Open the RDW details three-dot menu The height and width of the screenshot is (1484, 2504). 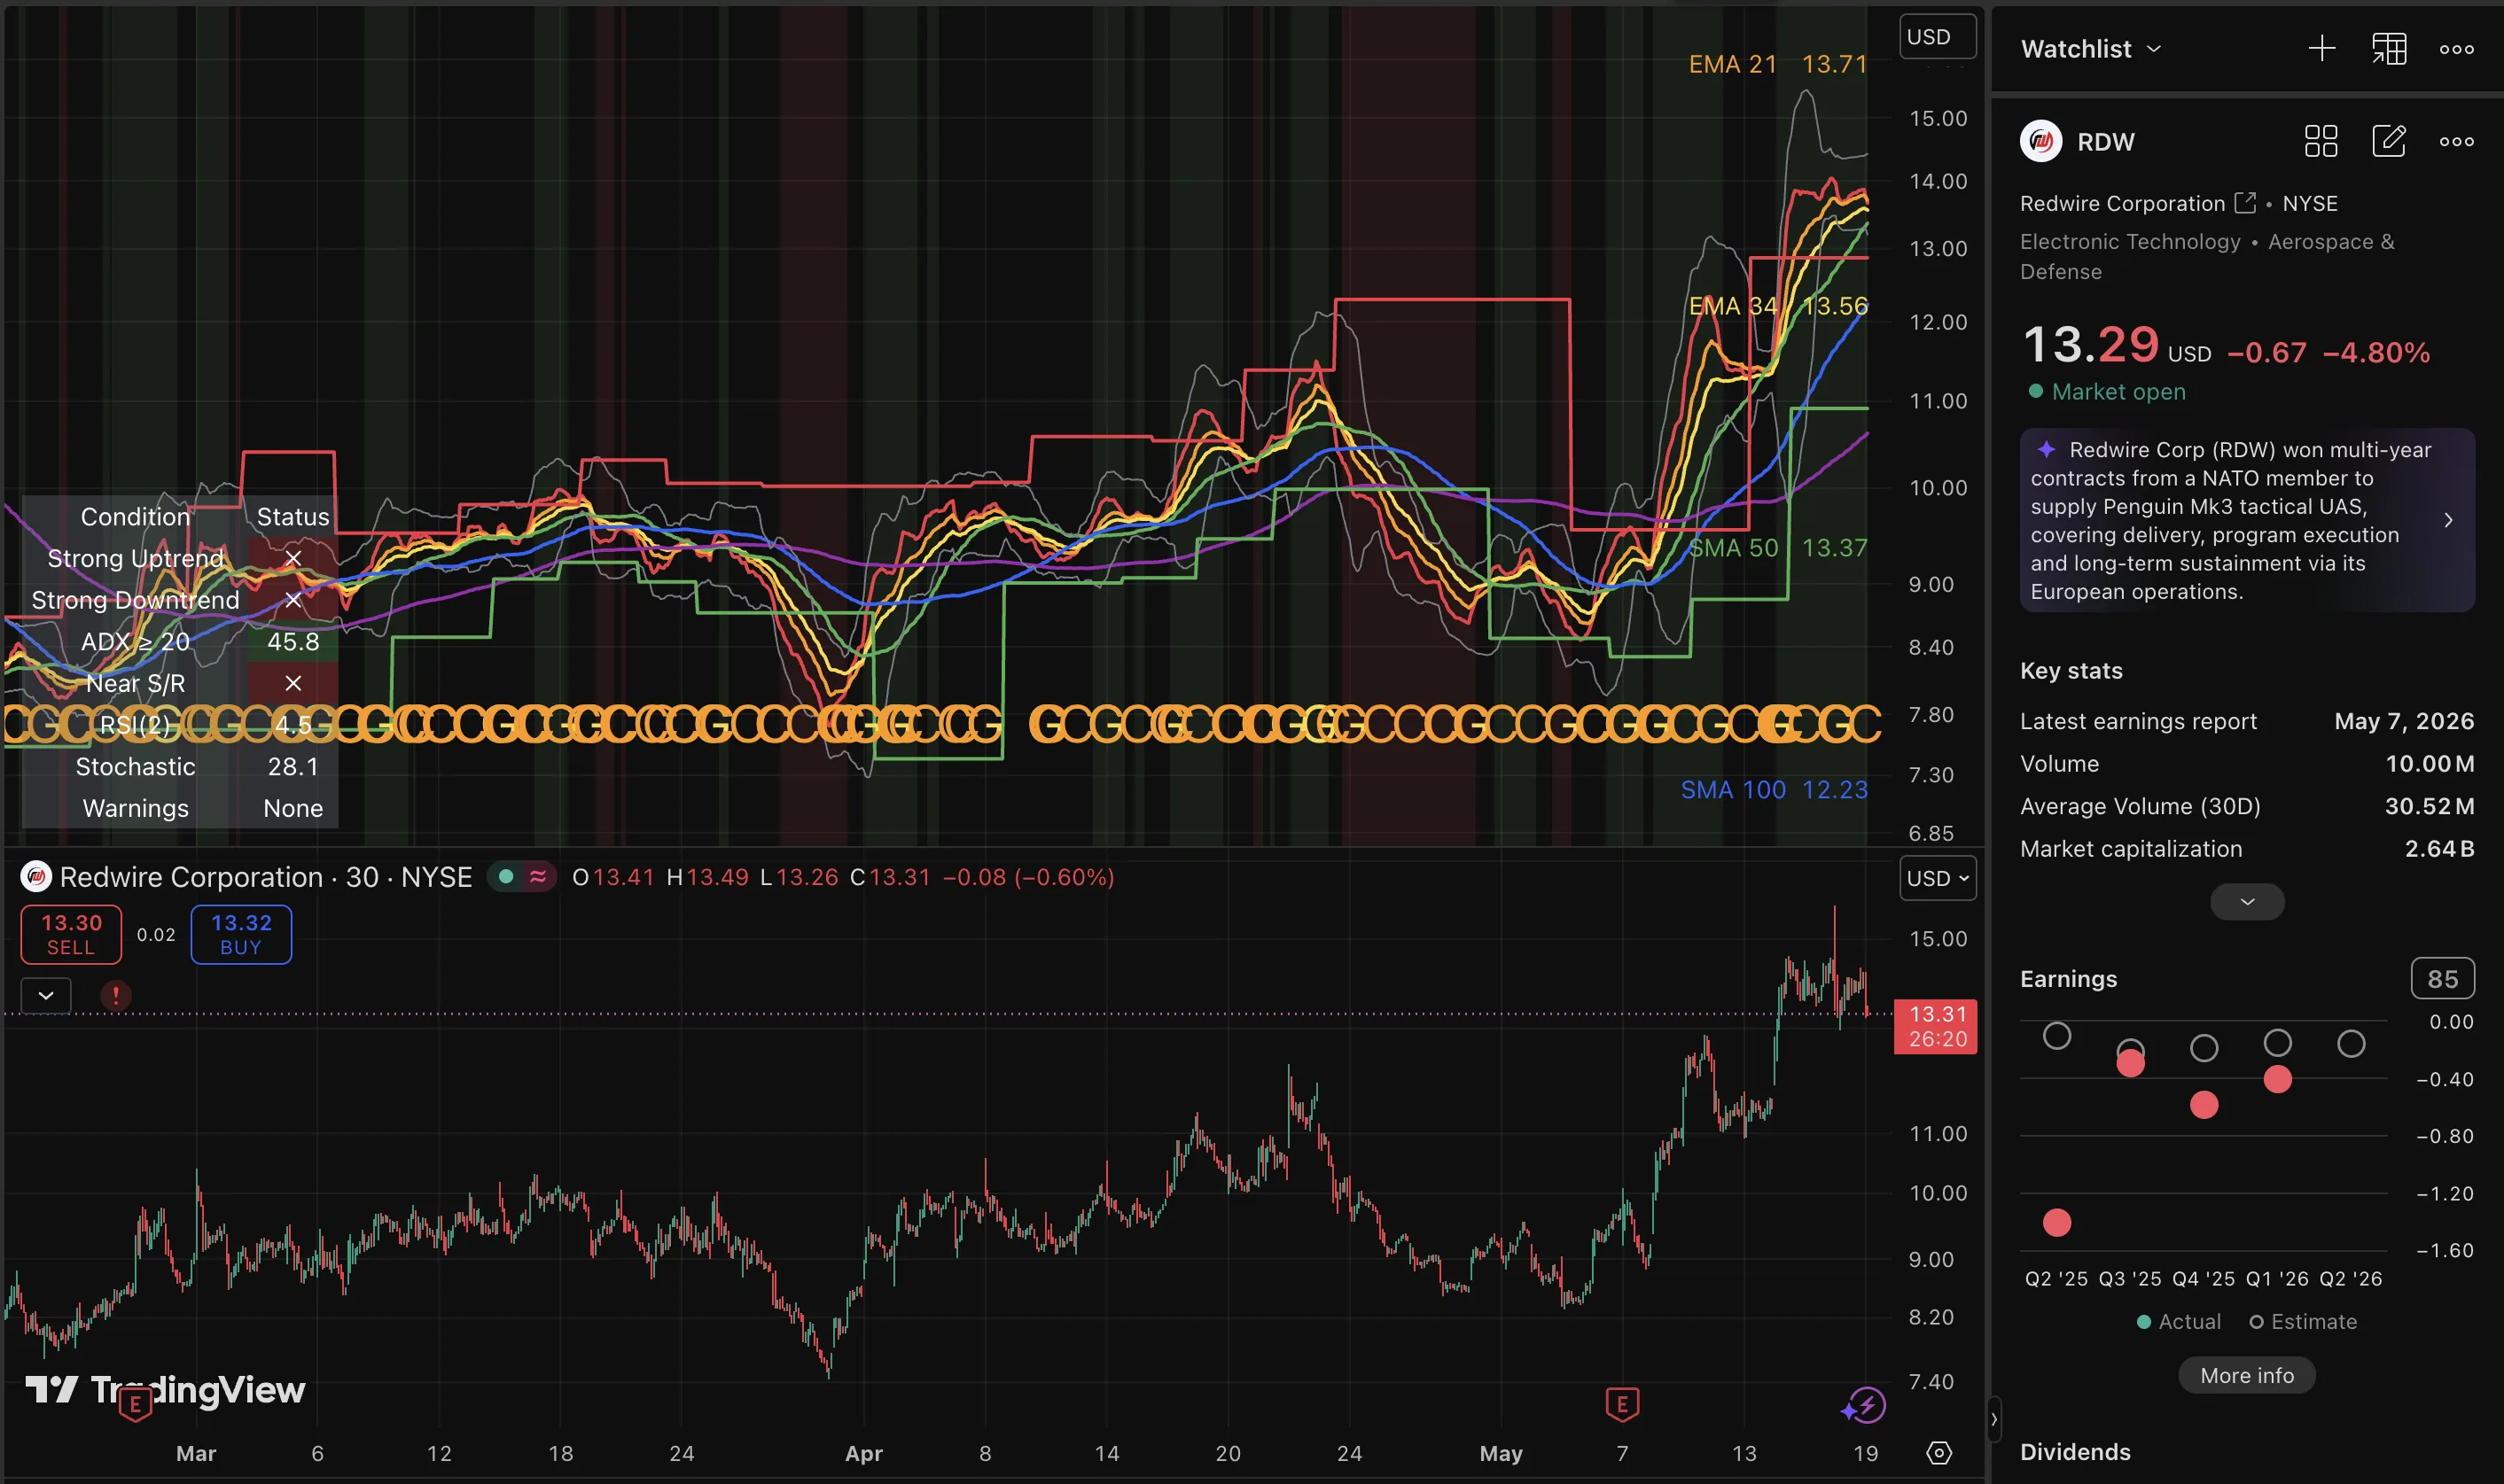[2456, 142]
